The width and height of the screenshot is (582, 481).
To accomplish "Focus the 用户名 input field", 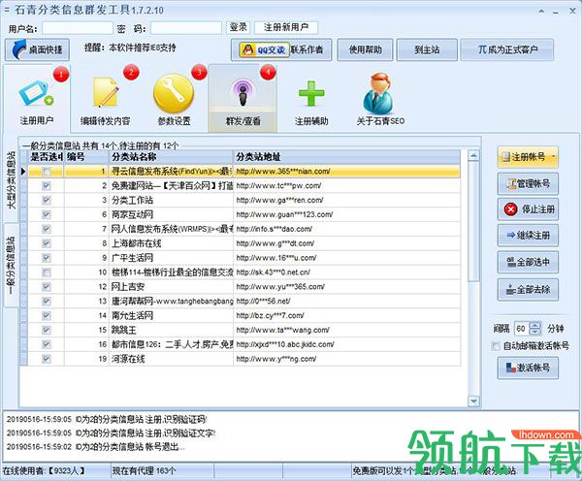I will click(78, 28).
